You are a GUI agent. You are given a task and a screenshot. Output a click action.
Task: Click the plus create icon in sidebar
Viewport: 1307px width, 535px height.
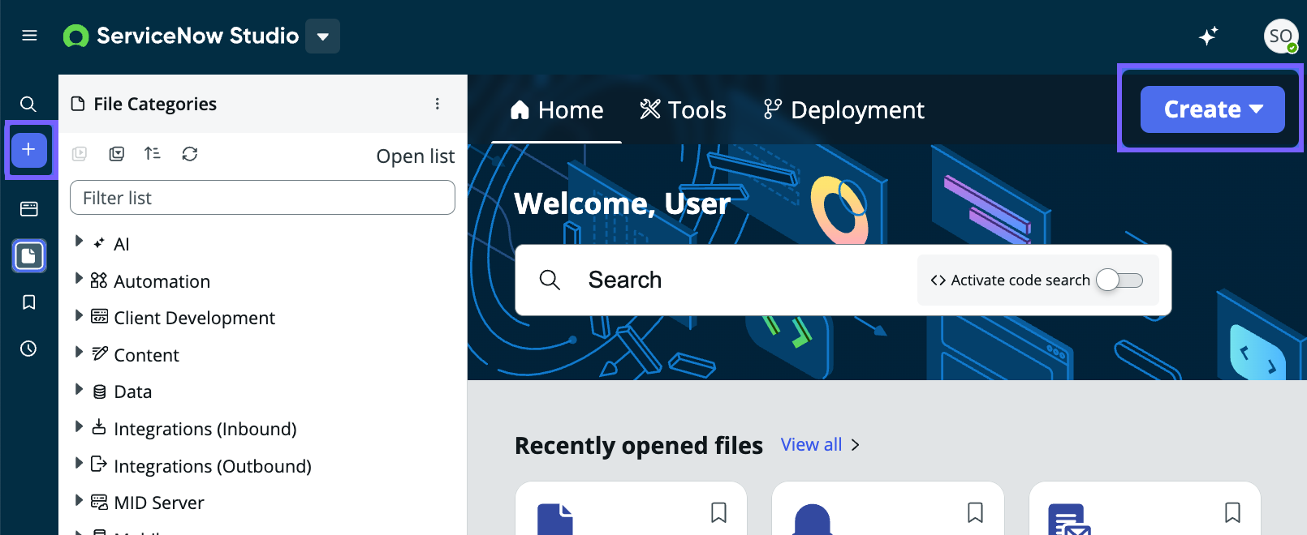pyautogui.click(x=28, y=150)
